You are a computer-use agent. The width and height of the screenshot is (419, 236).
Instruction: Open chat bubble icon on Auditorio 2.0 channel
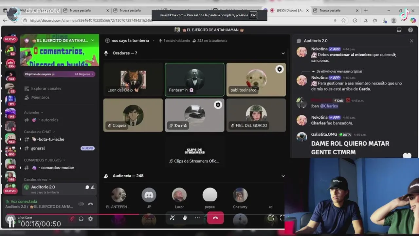coord(87,187)
